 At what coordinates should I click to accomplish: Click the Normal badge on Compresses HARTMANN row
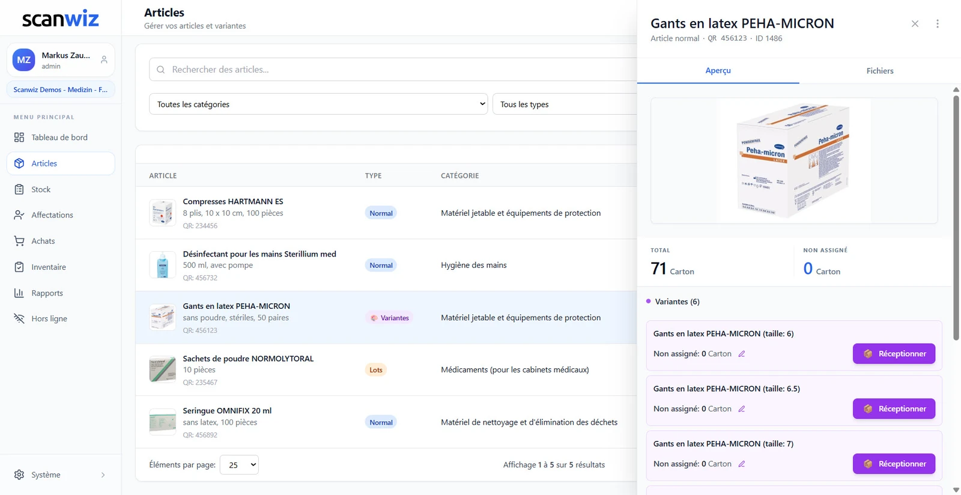click(x=381, y=213)
